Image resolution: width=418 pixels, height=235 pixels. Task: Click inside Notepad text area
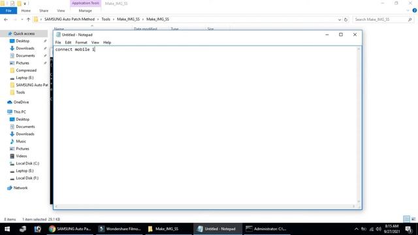click(x=205, y=125)
